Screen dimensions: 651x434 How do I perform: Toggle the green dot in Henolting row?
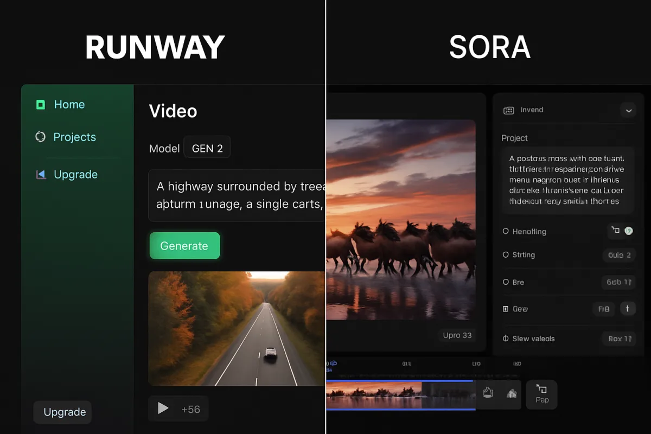click(x=628, y=231)
